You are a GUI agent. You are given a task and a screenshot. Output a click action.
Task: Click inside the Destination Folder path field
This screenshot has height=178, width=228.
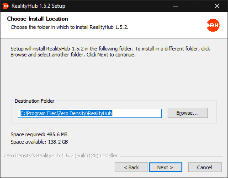click(90, 113)
